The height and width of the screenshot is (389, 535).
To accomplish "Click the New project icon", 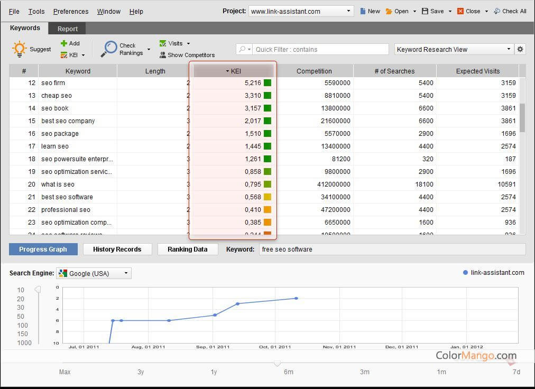I will click(363, 11).
